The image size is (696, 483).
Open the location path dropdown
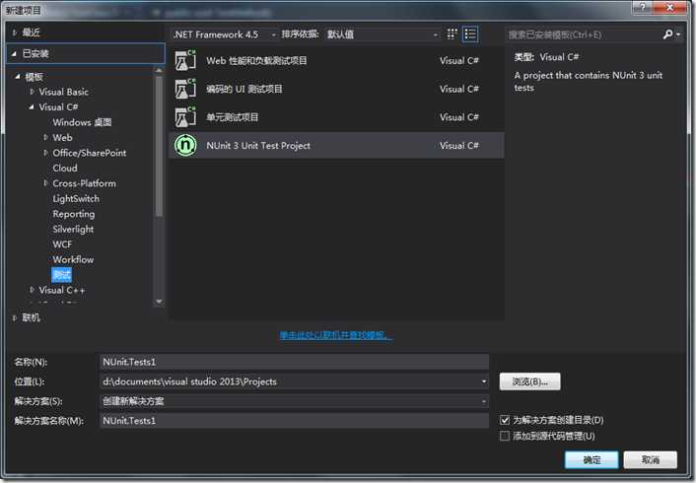[x=484, y=381]
